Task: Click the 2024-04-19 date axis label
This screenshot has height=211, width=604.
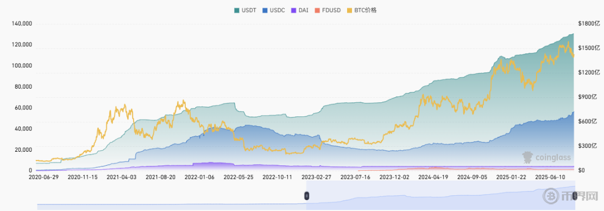Action: pyautogui.click(x=434, y=177)
